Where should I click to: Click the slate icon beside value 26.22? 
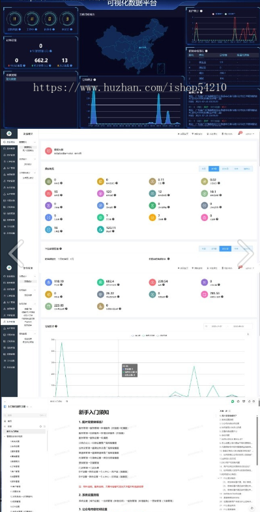[100, 294]
